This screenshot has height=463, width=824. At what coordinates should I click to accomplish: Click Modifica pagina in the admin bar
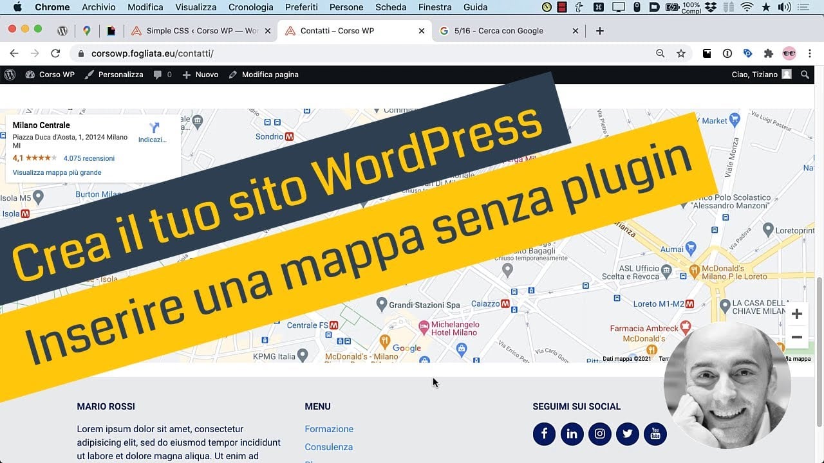(263, 75)
